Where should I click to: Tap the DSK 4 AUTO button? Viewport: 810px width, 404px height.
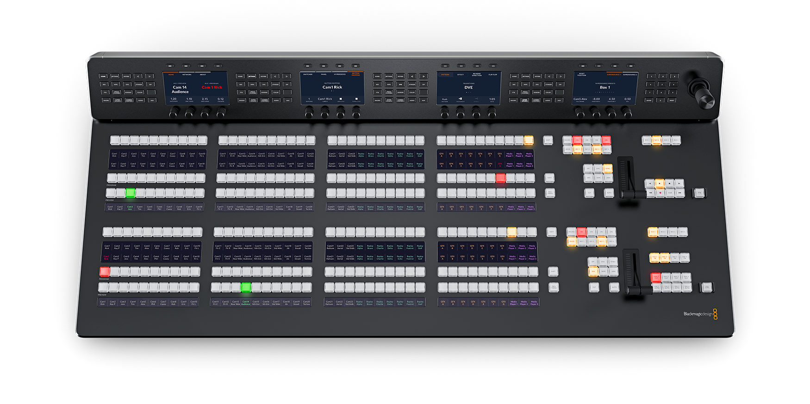[x=687, y=287]
